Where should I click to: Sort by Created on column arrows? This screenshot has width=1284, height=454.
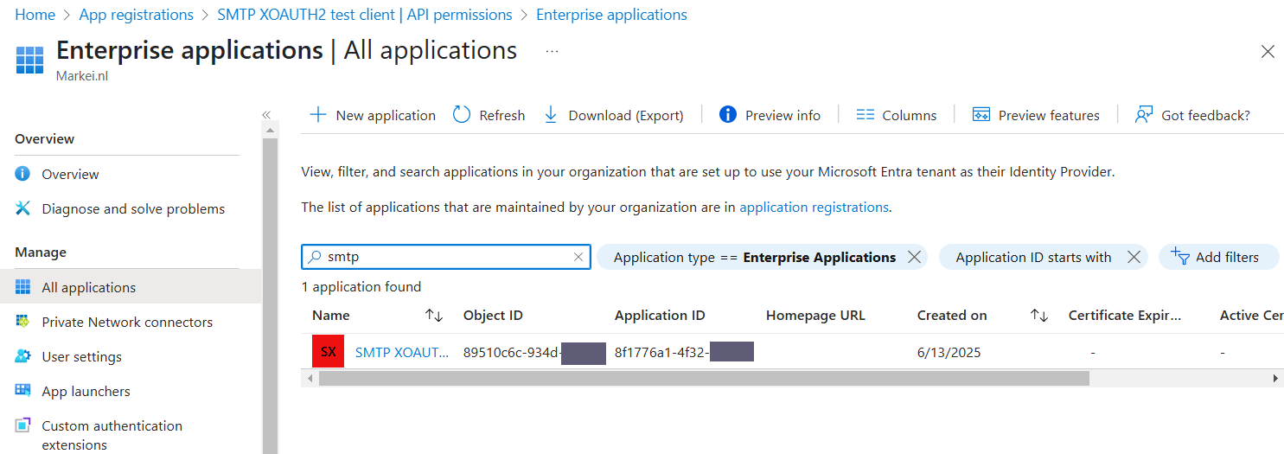[1039, 316]
